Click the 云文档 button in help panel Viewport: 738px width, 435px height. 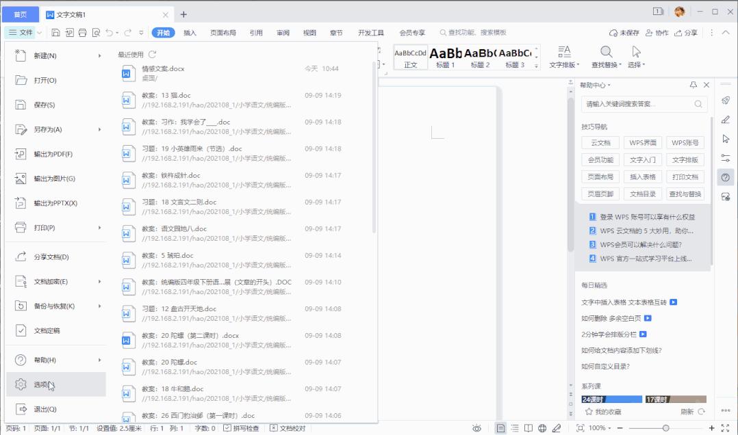(600, 143)
